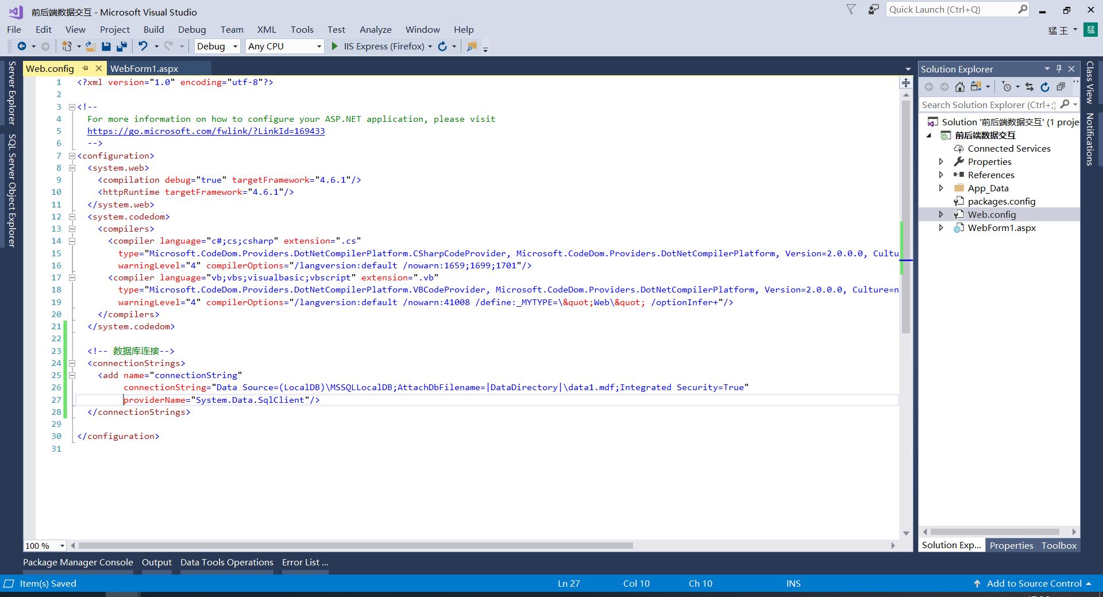Click the Open File folder icon

[x=90, y=47]
